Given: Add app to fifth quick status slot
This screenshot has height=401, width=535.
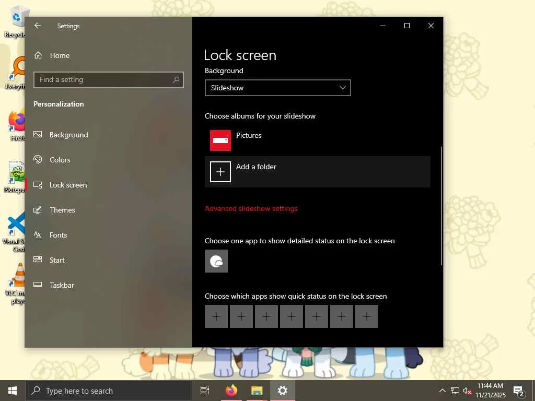Looking at the screenshot, I should [317, 316].
